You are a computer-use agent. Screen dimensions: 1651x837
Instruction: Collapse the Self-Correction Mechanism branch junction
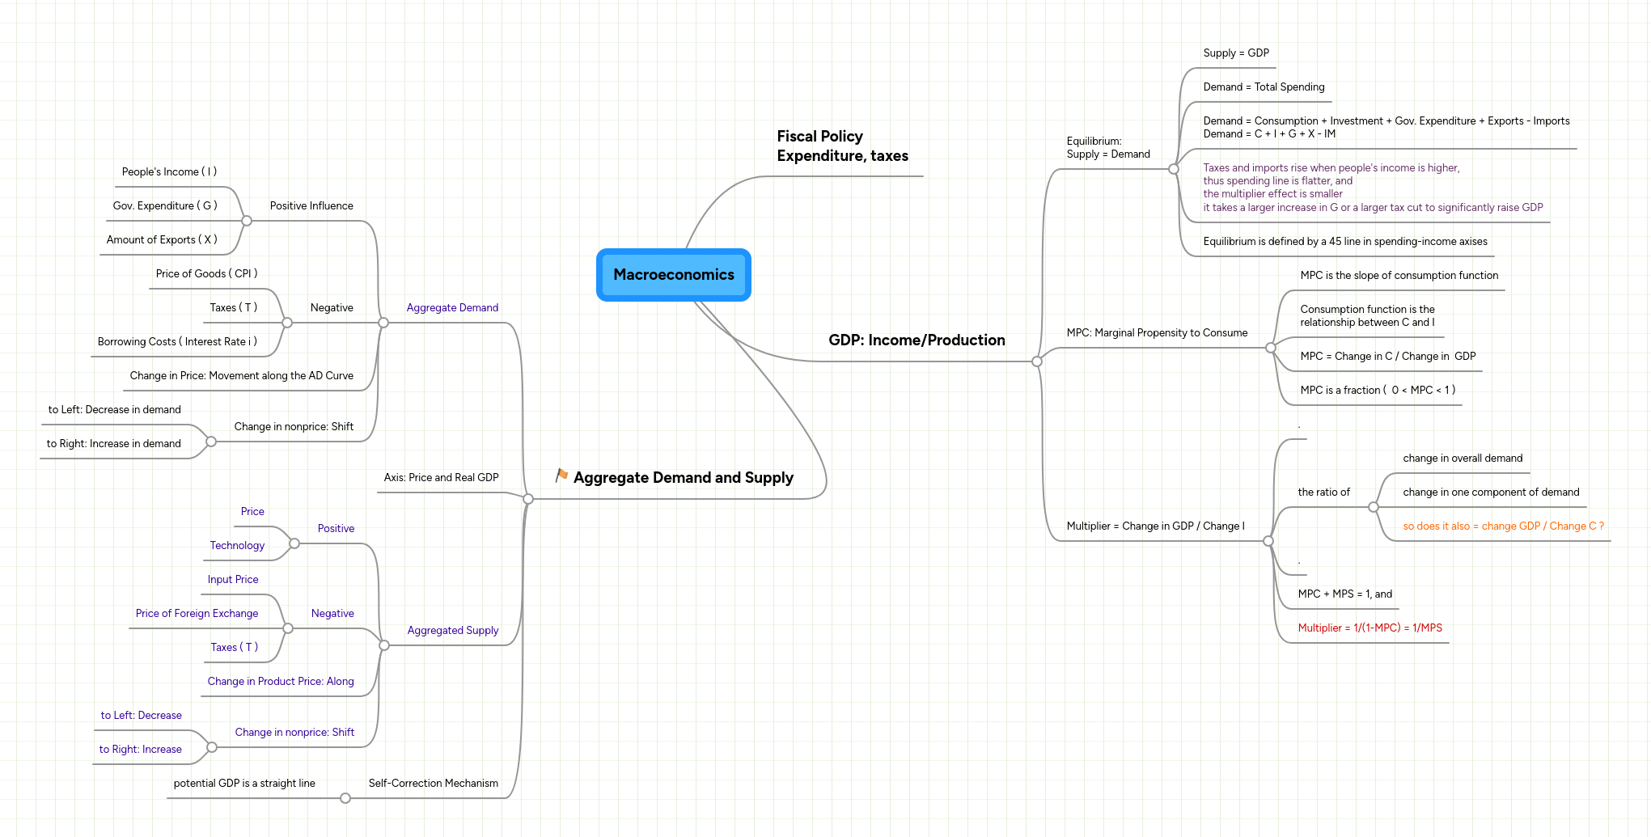(345, 797)
